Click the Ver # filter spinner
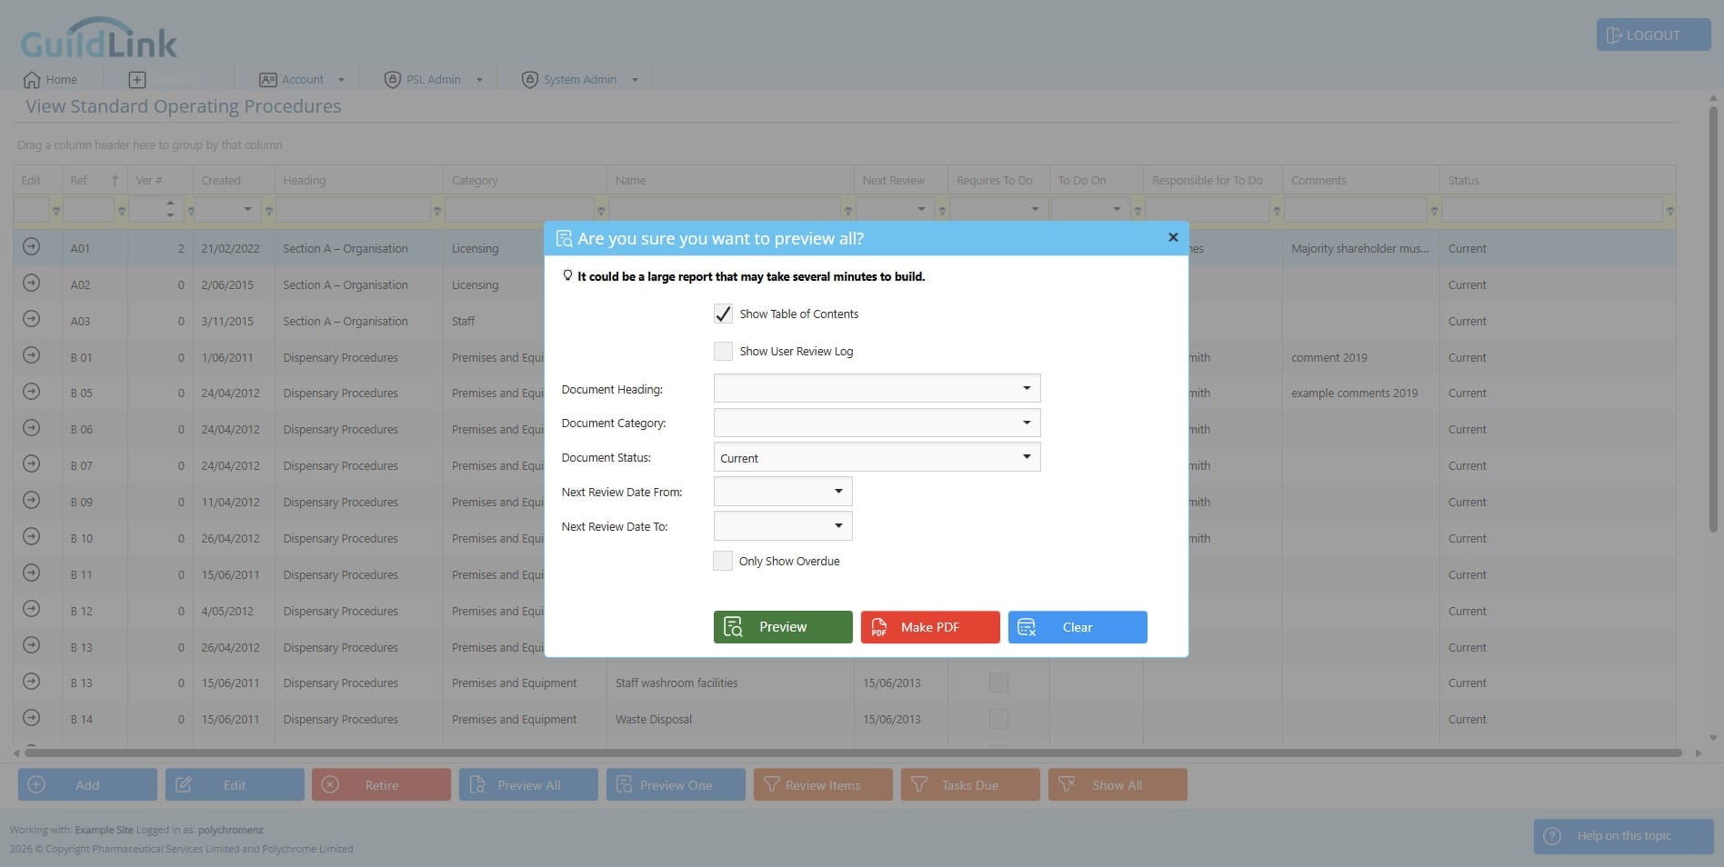1724x867 pixels. coord(170,210)
